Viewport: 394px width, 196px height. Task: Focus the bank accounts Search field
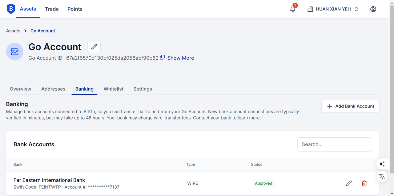coord(335,144)
